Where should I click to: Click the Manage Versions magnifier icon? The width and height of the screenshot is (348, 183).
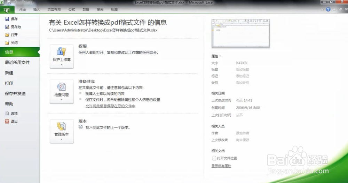(62, 126)
